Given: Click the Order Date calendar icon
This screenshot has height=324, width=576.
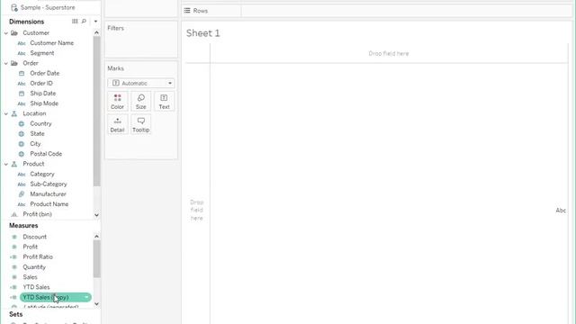Looking at the screenshot, I should pyautogui.click(x=22, y=73).
